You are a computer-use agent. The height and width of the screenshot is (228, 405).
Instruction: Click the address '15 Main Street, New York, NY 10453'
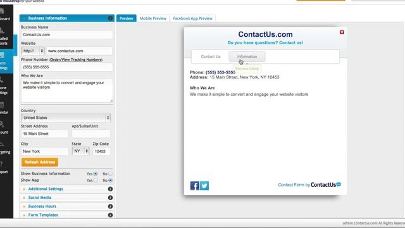point(244,77)
